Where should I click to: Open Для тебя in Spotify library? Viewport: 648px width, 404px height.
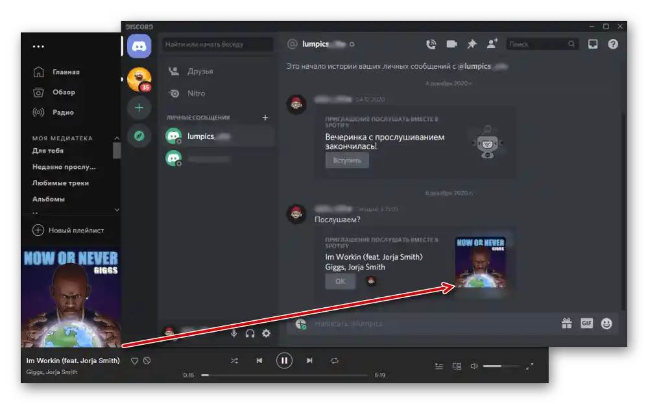tap(48, 151)
